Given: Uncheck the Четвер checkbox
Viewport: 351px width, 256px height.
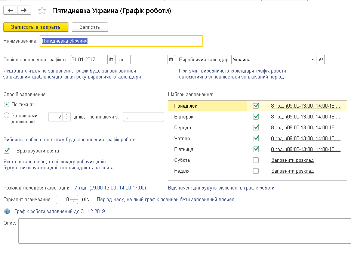Looking at the screenshot, I should (x=256, y=138).
